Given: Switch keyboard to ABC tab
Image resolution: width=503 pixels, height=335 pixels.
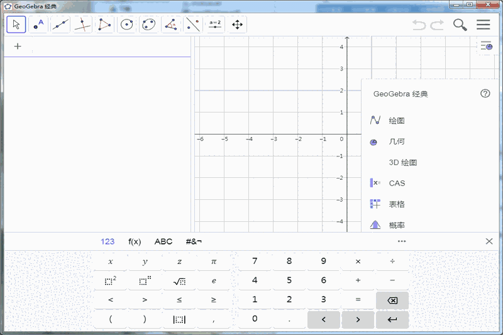Looking at the screenshot, I should pyautogui.click(x=163, y=241).
